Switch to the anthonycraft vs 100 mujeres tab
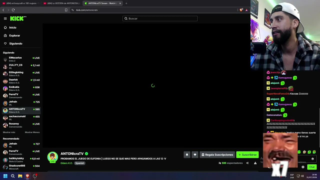Viewport: 320px width, 180px height. tap(21, 3)
